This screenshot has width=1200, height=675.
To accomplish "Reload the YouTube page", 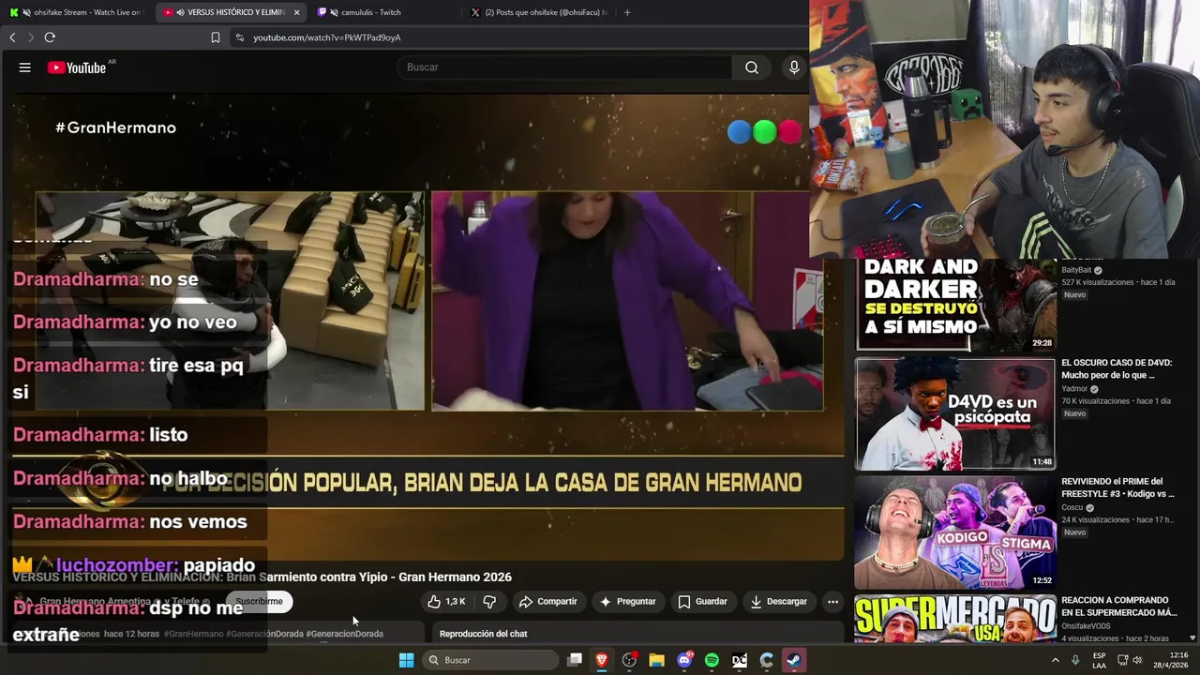I will (50, 37).
